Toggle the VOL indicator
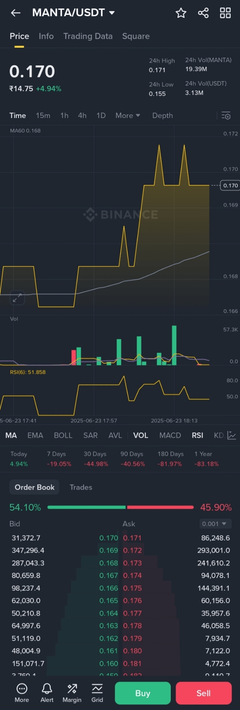Viewport: 240px width, 710px height. pos(141,435)
